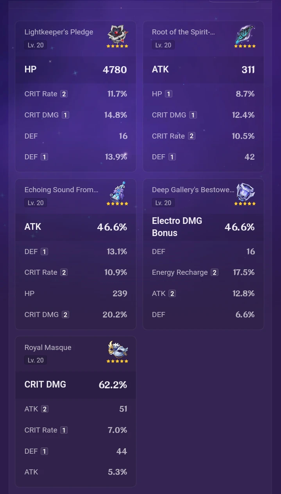Image resolution: width=281 pixels, height=494 pixels.
Task: Click the roll count badge beside Energy Recharge
Action: (x=214, y=272)
